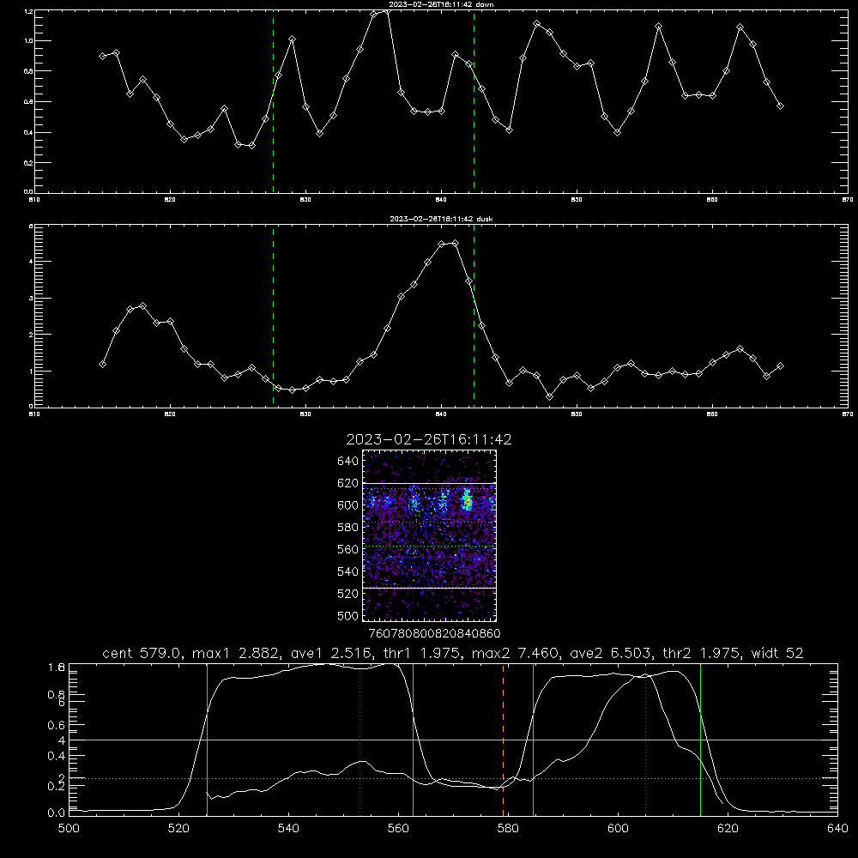Screen dimensions: 858x858
Task: Click the dotted blue horizontal line in bottom plot
Action: [x=453, y=778]
